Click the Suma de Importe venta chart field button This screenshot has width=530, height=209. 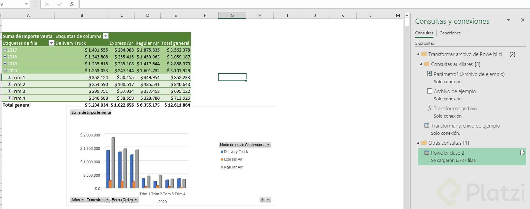pos(91,112)
